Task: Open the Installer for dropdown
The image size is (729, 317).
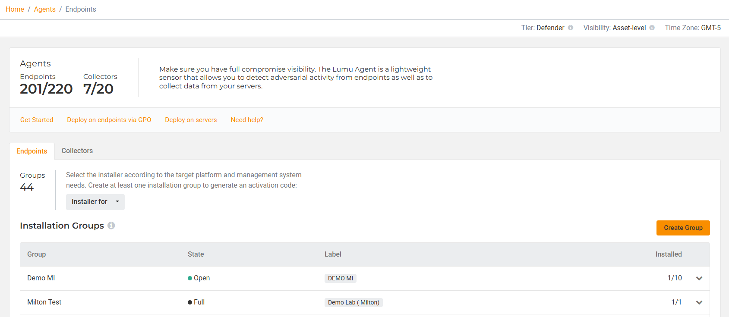Action: coord(95,202)
